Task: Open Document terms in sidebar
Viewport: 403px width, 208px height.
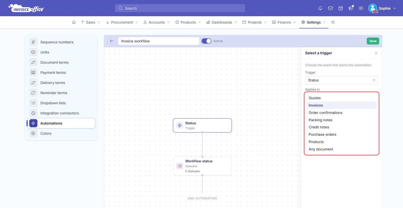Action: [61, 62]
